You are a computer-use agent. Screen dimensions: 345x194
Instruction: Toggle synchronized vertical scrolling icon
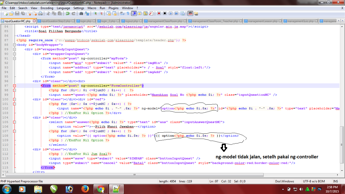tap(109, 13)
